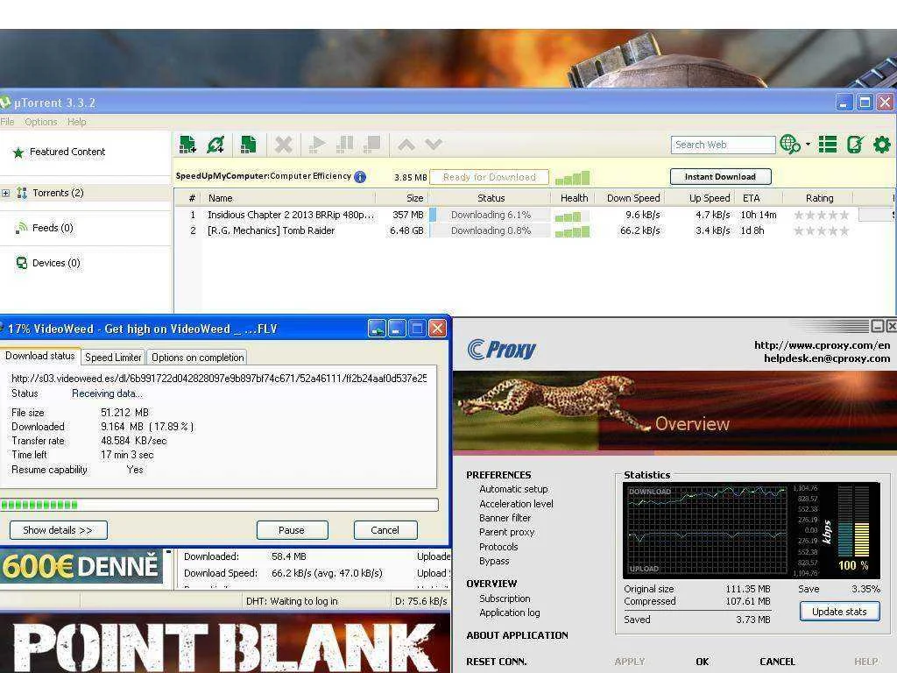The width and height of the screenshot is (897, 673).
Task: Select the Tomb Raider torrent row
Action: pyautogui.click(x=533, y=230)
